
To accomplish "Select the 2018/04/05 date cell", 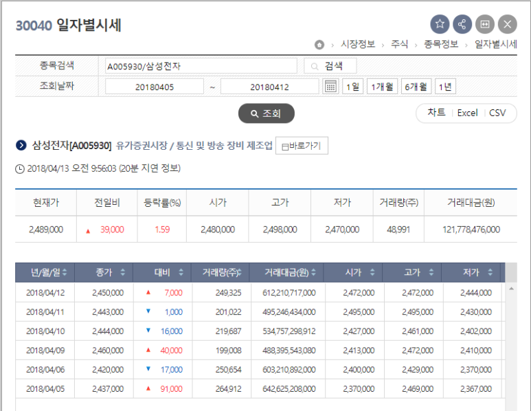I will click(x=45, y=389).
